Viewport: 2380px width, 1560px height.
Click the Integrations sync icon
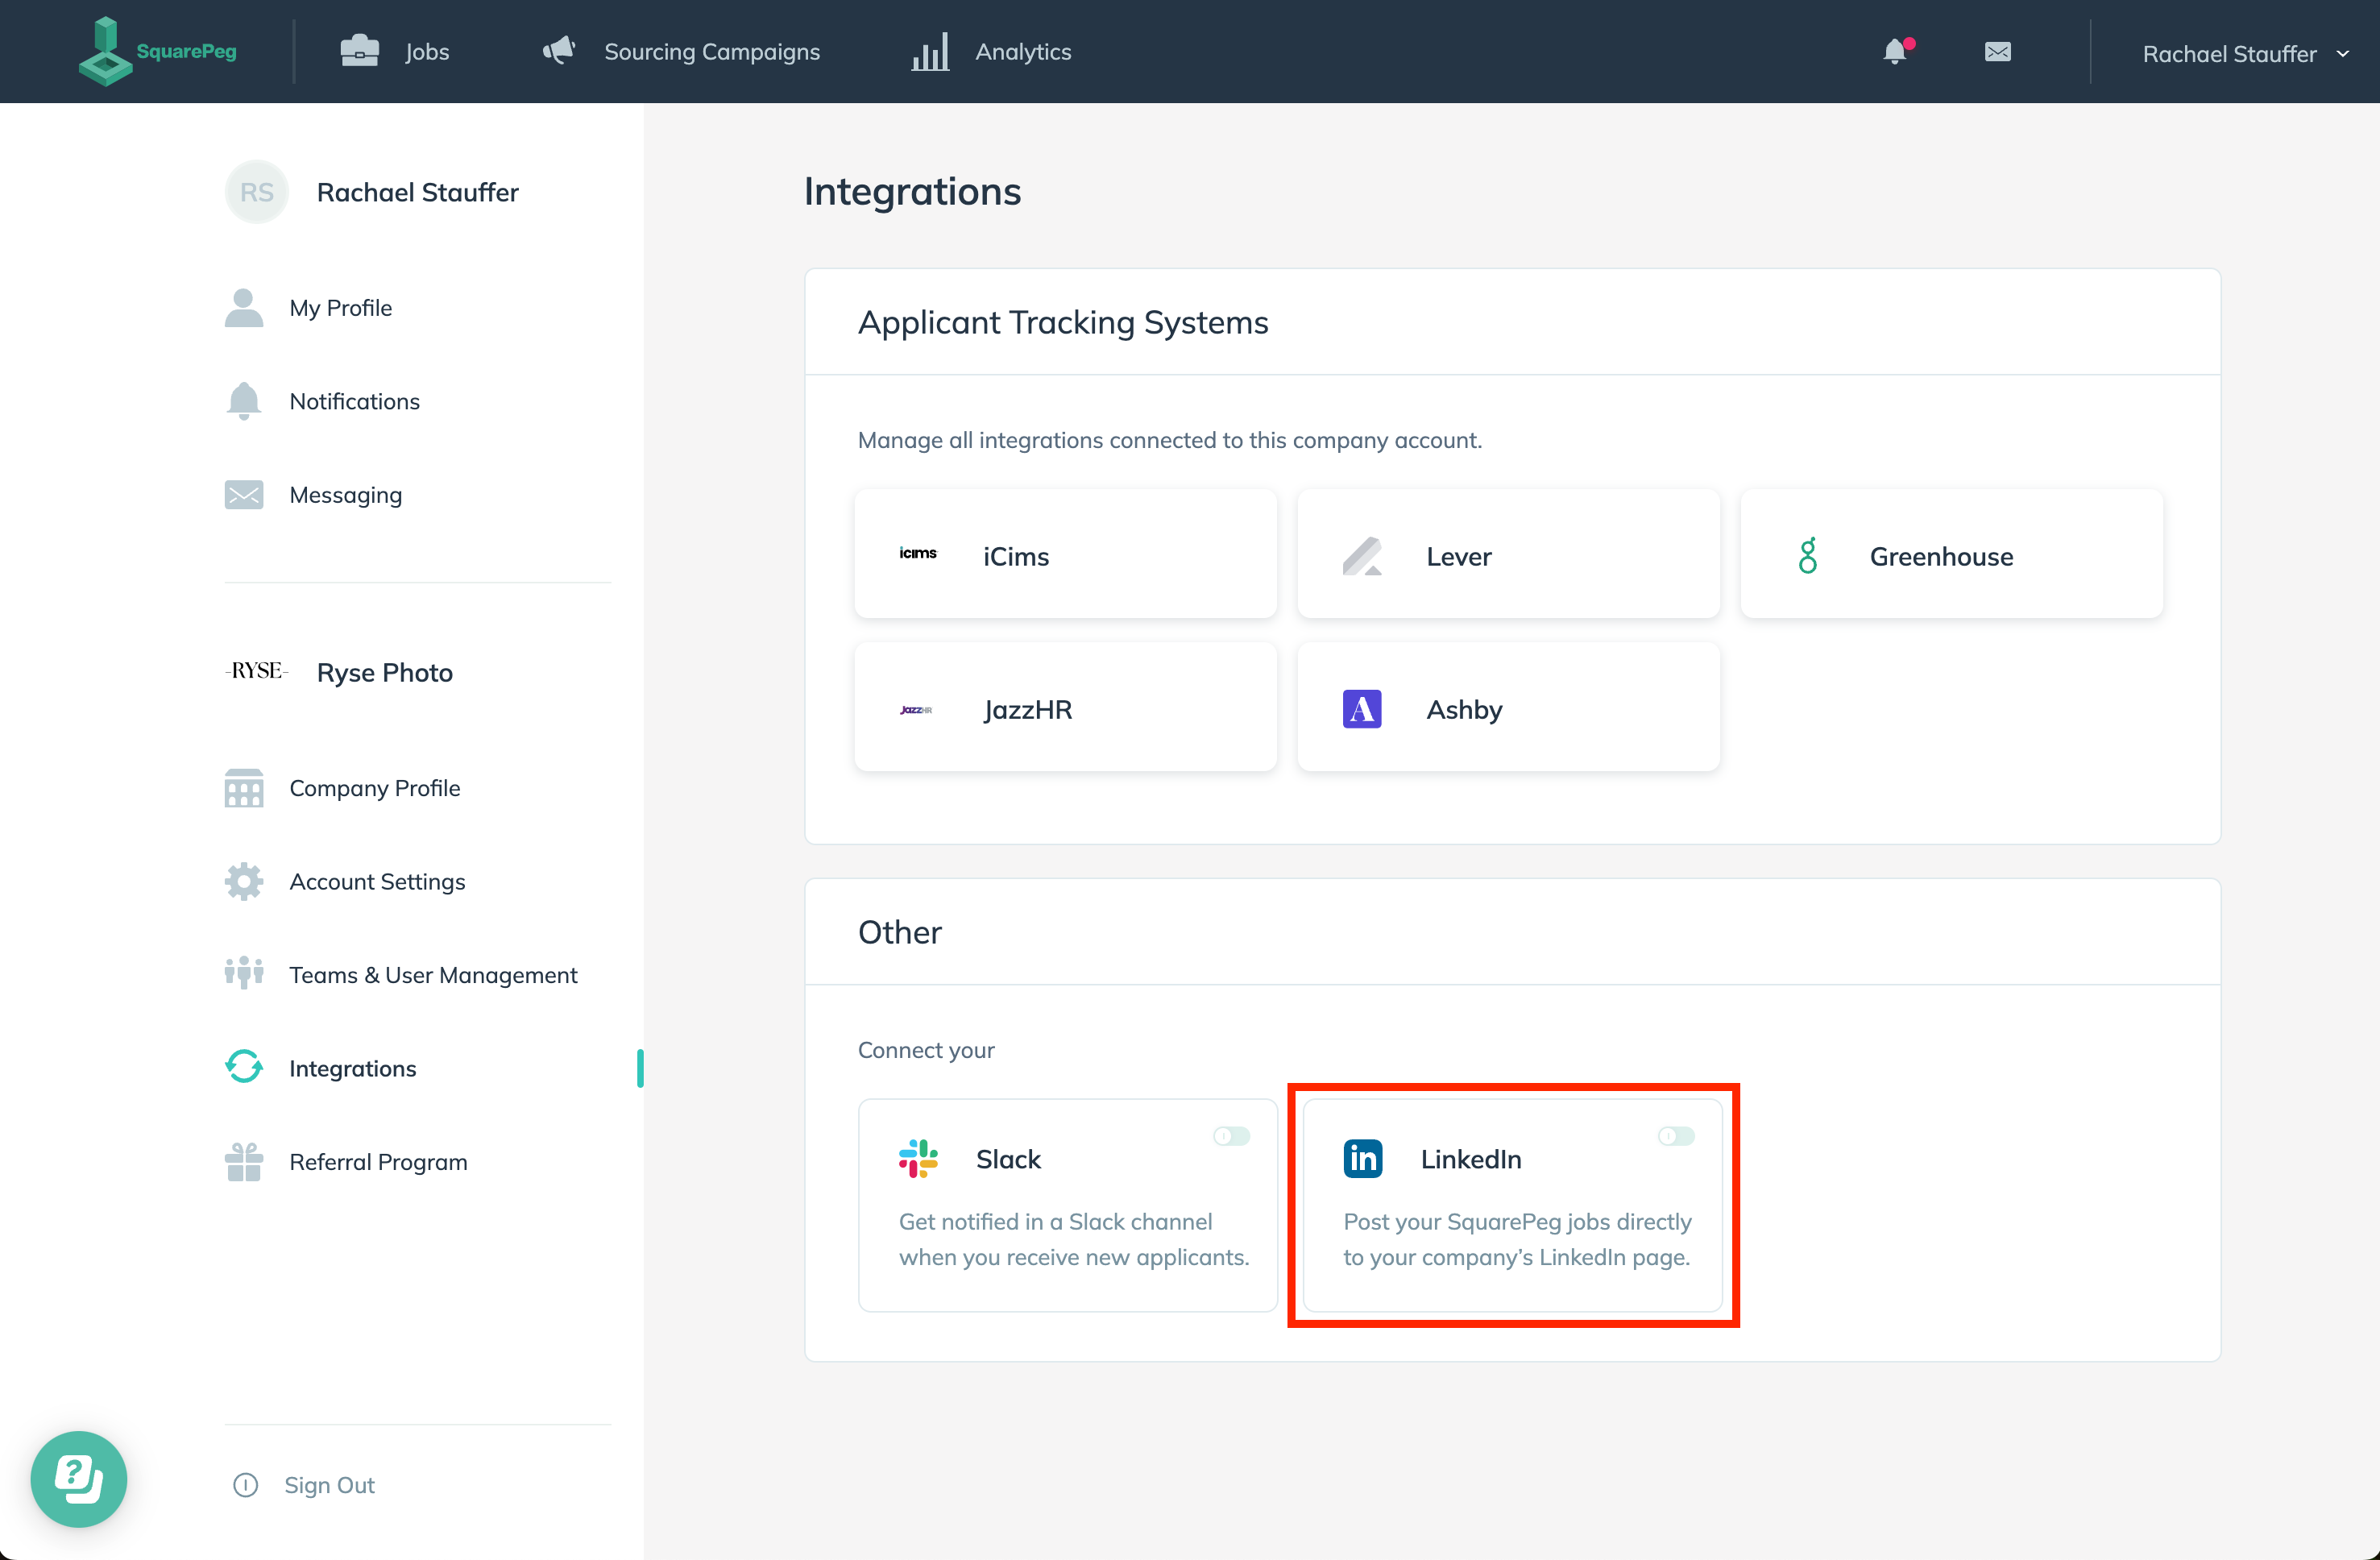[x=244, y=1068]
